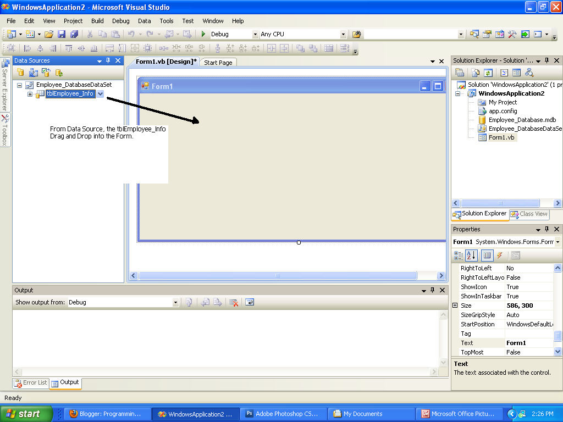Open the Any CPU platform dropdown
Image resolution: width=563 pixels, height=422 pixels.
(343, 34)
